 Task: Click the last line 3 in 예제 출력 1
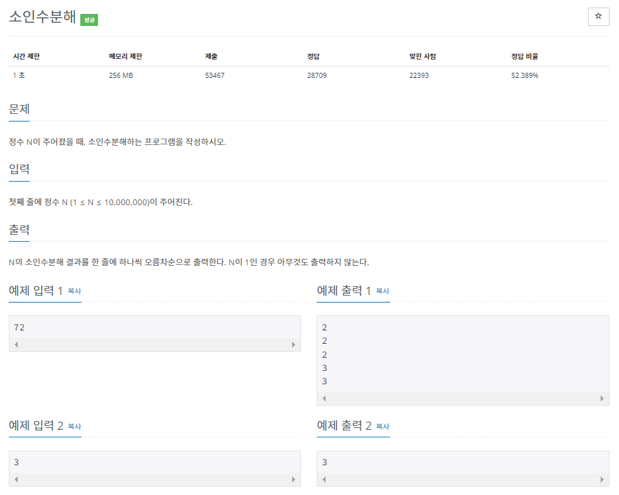point(324,381)
